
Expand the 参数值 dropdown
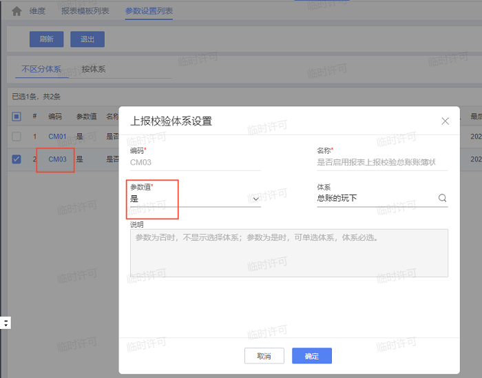pos(255,199)
